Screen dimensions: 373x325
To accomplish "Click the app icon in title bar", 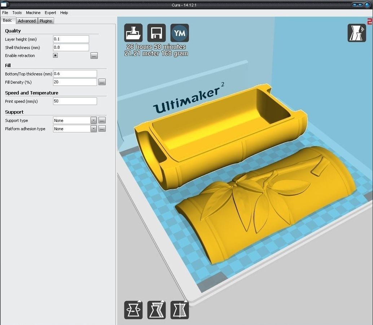I will pyautogui.click(x=4, y=4).
